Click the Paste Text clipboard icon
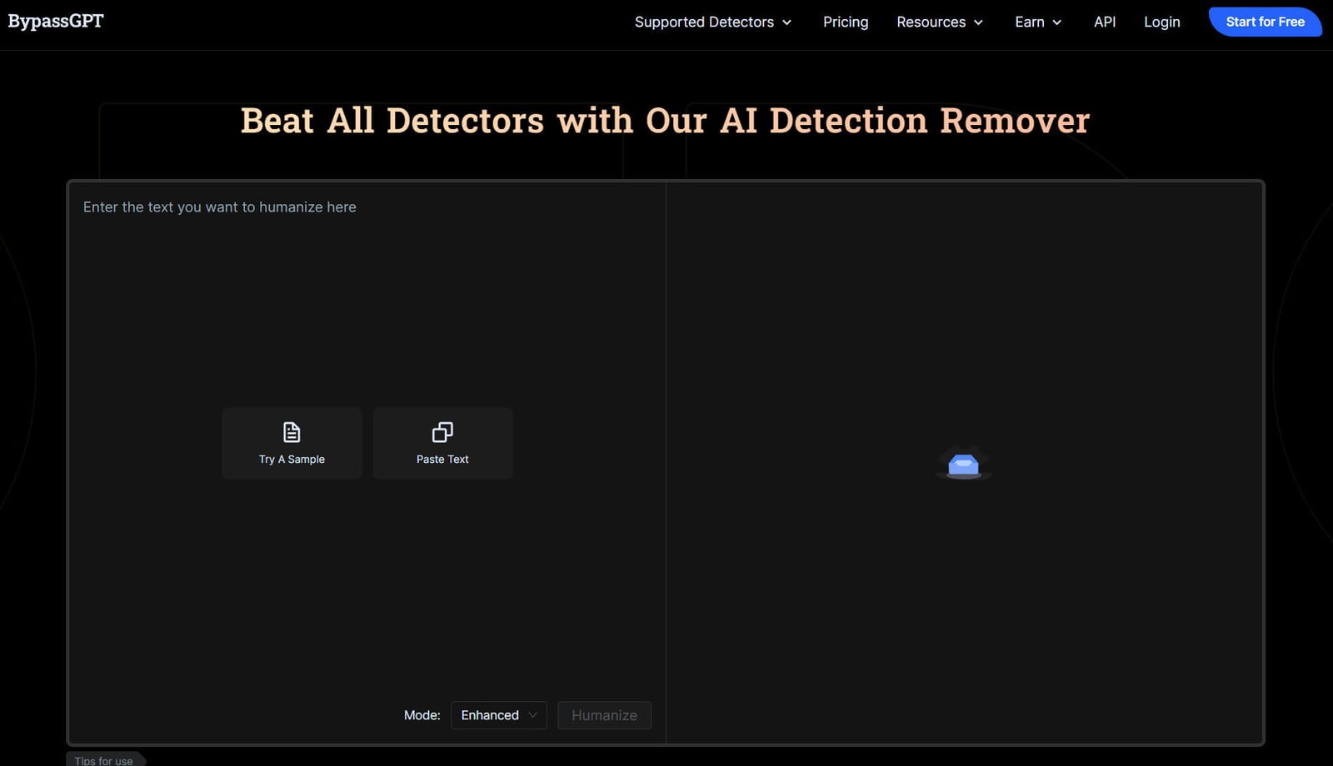Image resolution: width=1333 pixels, height=766 pixels. [x=442, y=432]
